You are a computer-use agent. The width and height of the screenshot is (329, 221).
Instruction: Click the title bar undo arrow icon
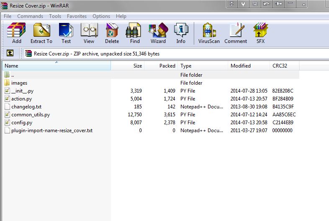pyautogui.click(x=267, y=4)
